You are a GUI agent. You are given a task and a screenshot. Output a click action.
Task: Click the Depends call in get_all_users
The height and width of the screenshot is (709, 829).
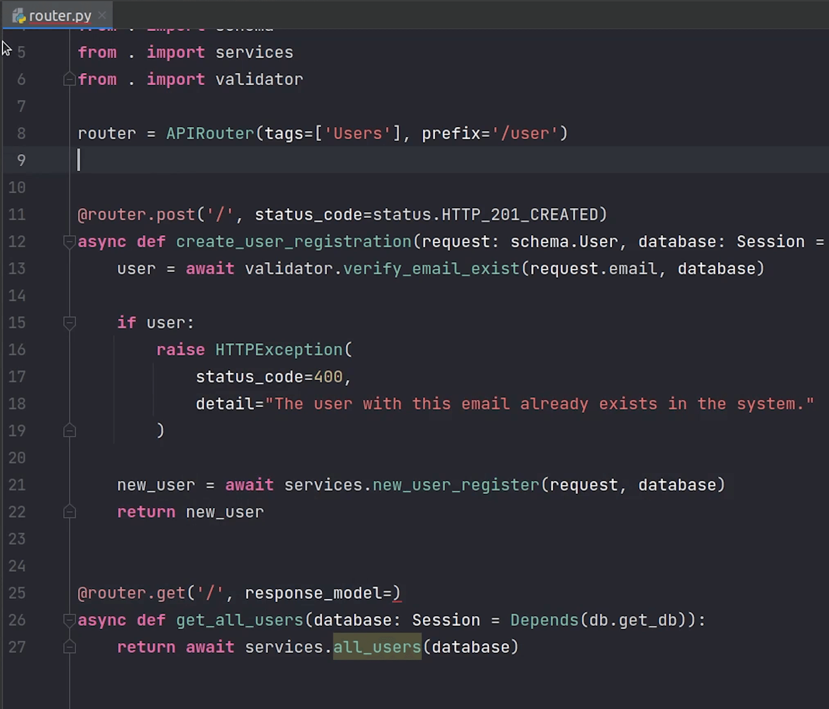544,620
